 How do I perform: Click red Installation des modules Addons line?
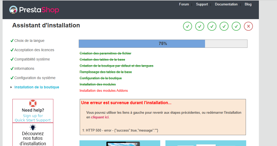click(x=104, y=90)
